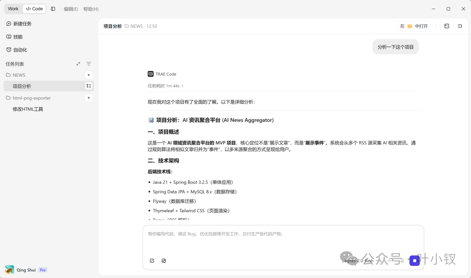Image resolution: width=471 pixels, height=278 pixels.
Task: Open the 自动化 automation page
Action: click(x=17, y=50)
